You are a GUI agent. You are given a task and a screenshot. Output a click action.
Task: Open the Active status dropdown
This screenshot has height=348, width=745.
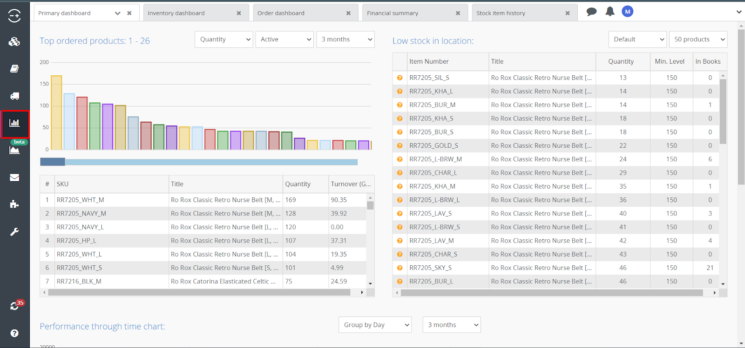click(x=284, y=39)
